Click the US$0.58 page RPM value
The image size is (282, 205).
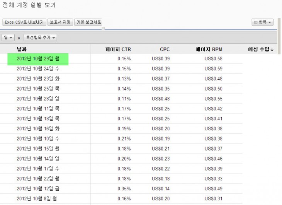point(214,59)
